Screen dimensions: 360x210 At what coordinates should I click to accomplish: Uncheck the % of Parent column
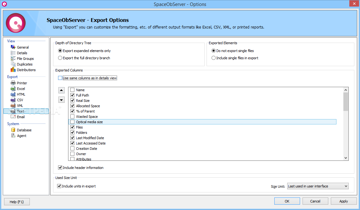click(x=72, y=111)
